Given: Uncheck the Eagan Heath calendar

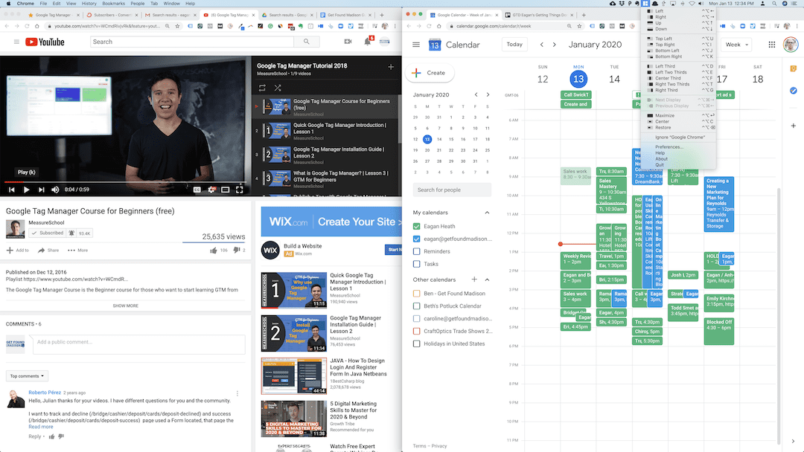Looking at the screenshot, I should (x=416, y=226).
